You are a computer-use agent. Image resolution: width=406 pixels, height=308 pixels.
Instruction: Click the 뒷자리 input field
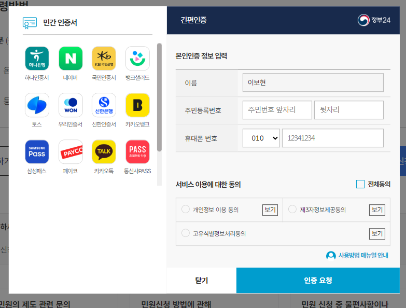[349, 110]
